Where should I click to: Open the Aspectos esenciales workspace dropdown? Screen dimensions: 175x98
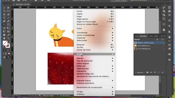[x=140, y=1]
